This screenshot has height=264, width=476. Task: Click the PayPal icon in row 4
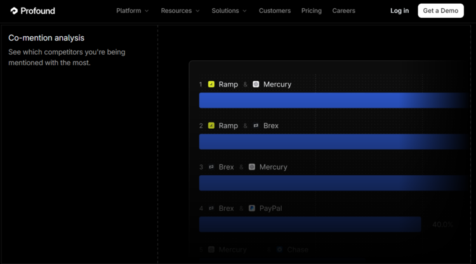pos(252,208)
